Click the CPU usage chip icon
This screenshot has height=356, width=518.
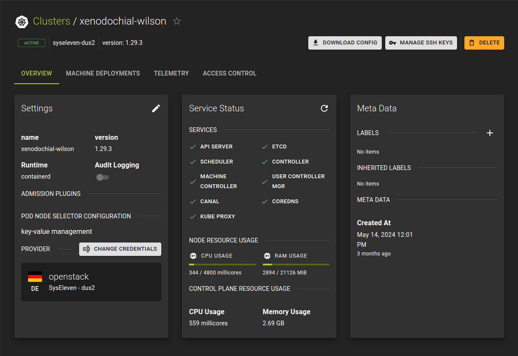(x=193, y=256)
